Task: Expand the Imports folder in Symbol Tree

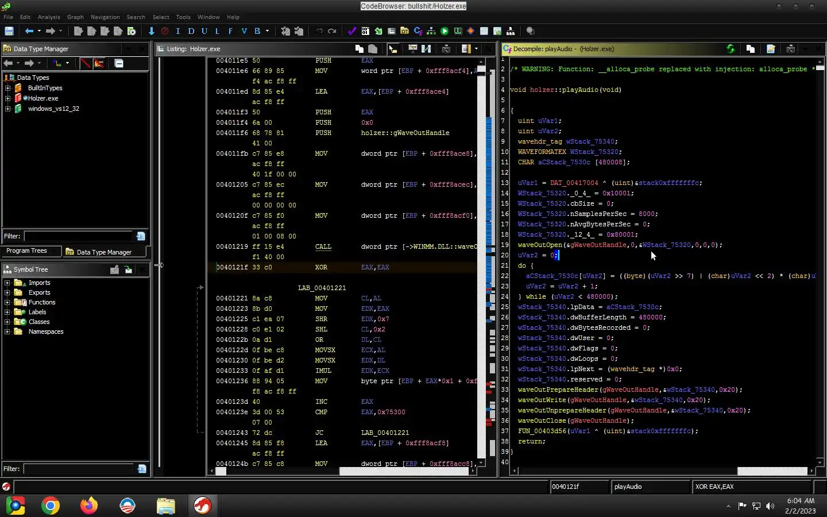Action: [x=7, y=283]
